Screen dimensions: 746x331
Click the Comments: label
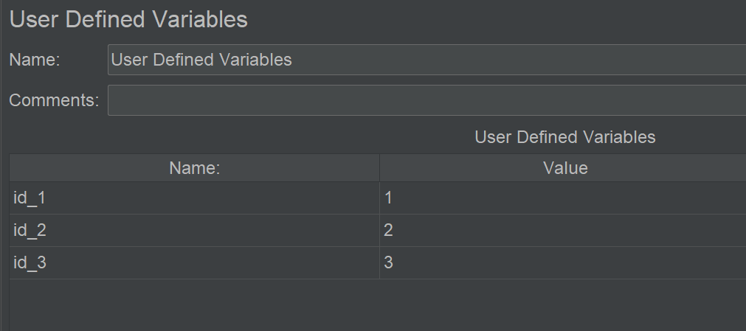coord(55,100)
